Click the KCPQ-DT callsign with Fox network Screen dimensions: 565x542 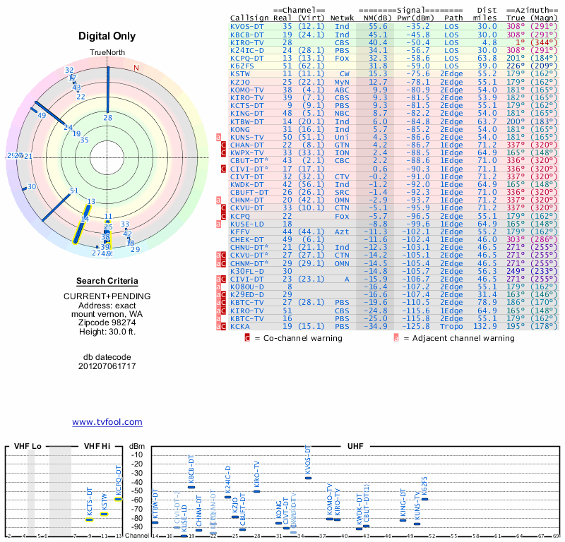pyautogui.click(x=249, y=58)
